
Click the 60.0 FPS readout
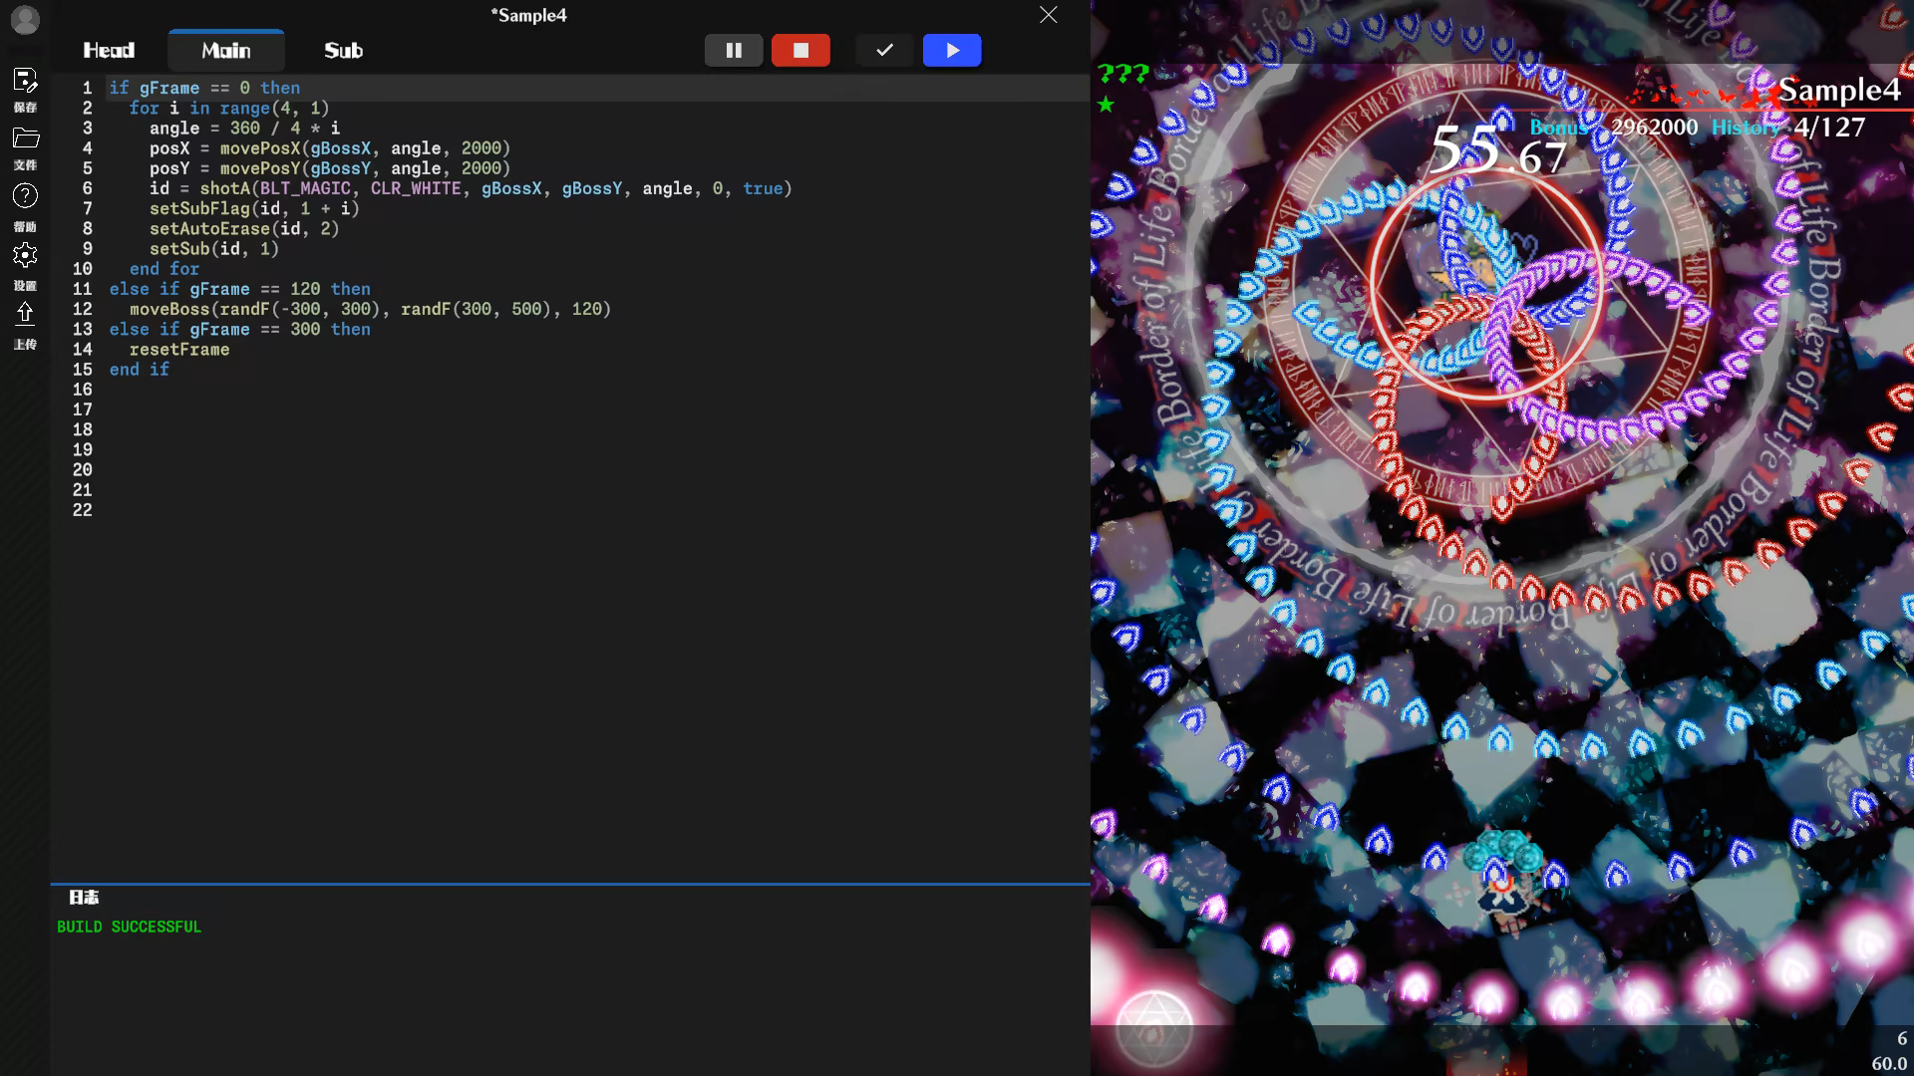pyautogui.click(x=1889, y=1063)
